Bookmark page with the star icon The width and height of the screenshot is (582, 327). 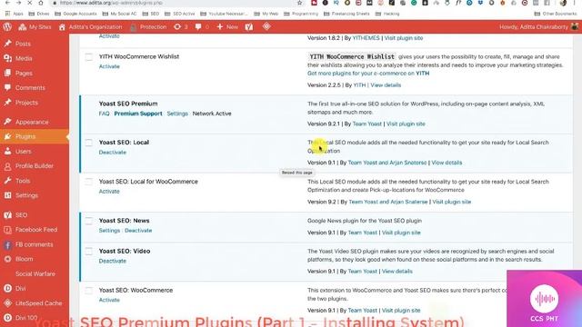299,3
